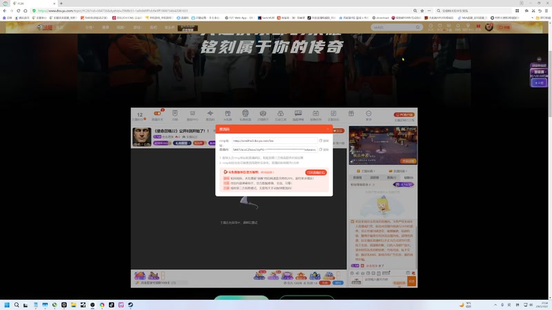Screen dimensions: 552x310
Task: Switch to the second tab in rank panel
Action: (x=374, y=178)
